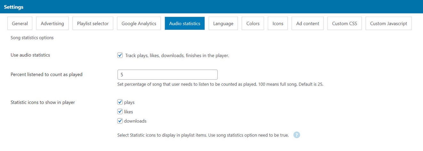This screenshot has width=423, height=151.
Task: Select the Audio statistics tab
Action: (185, 23)
